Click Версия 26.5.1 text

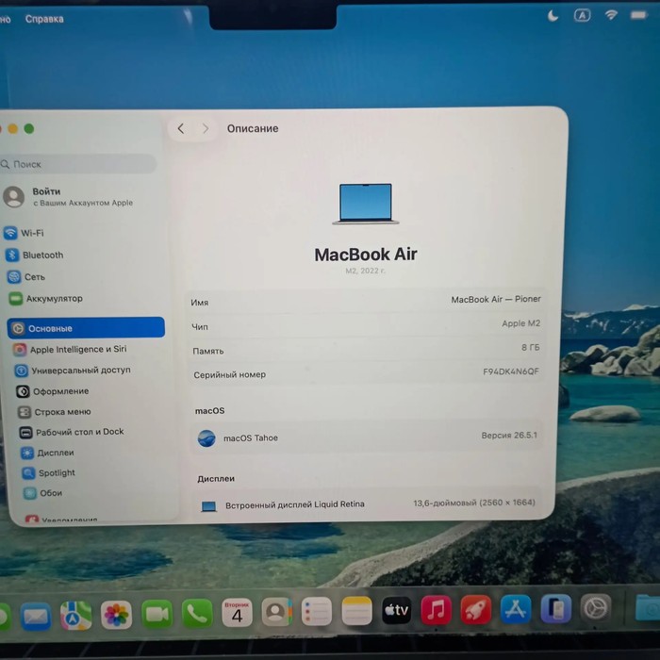coord(509,435)
